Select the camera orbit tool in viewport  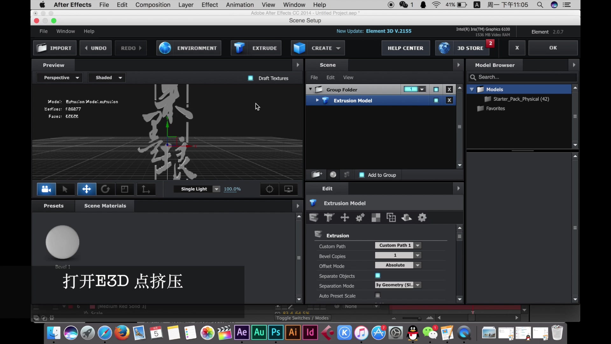click(x=46, y=189)
